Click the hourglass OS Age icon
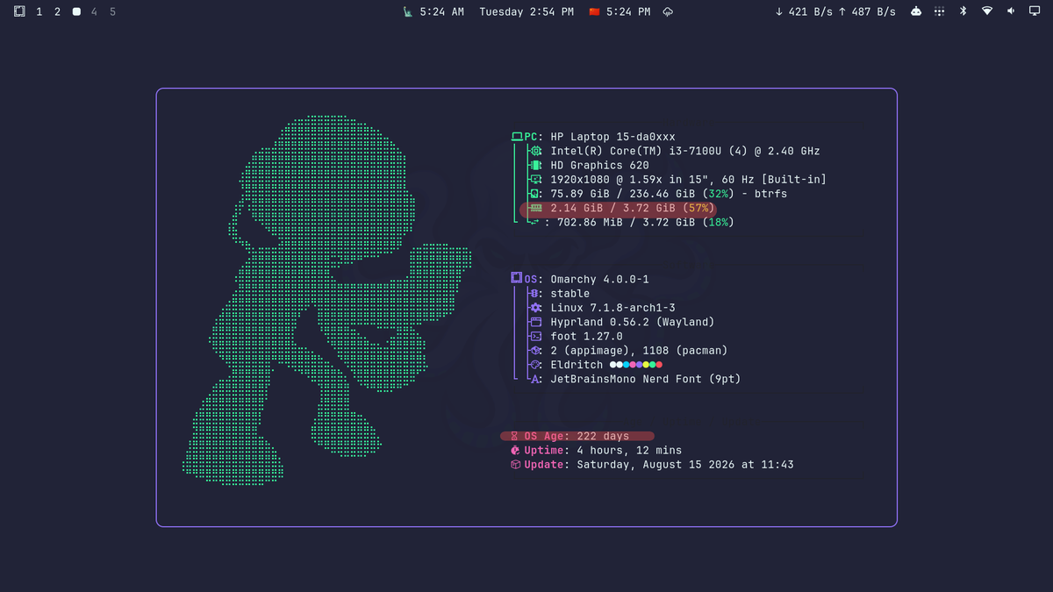Viewport: 1053px width, 592px height. click(515, 436)
